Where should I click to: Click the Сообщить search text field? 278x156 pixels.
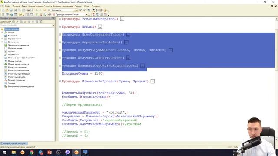click(x=62, y=10)
